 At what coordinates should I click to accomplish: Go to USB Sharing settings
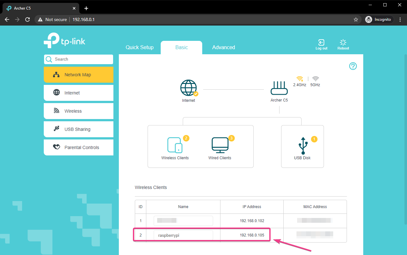point(79,129)
